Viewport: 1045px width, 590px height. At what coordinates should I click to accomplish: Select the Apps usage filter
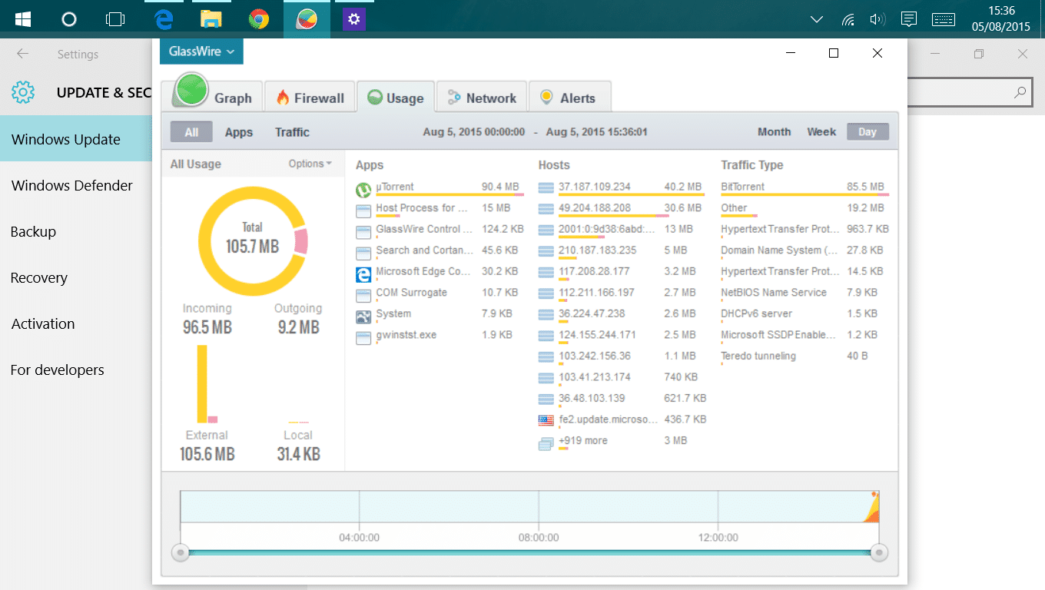point(239,132)
